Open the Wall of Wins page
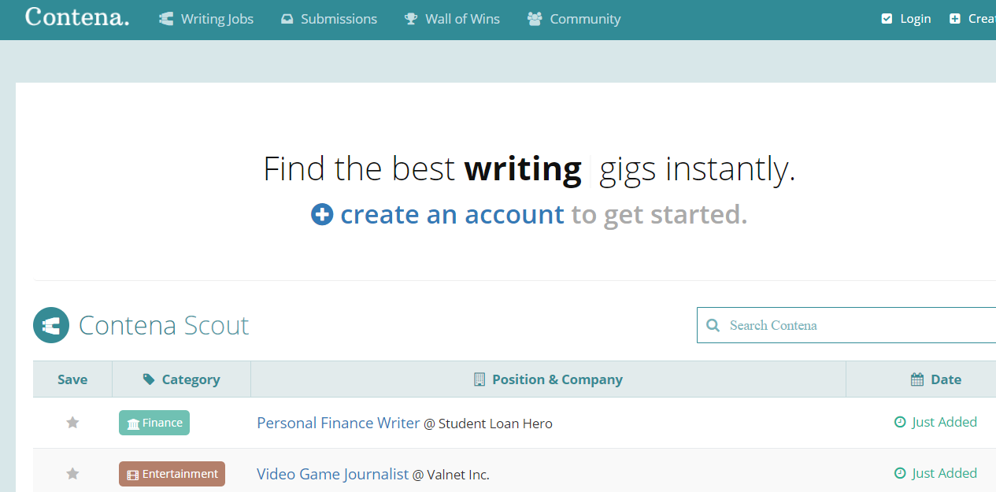This screenshot has width=996, height=492. (x=452, y=19)
